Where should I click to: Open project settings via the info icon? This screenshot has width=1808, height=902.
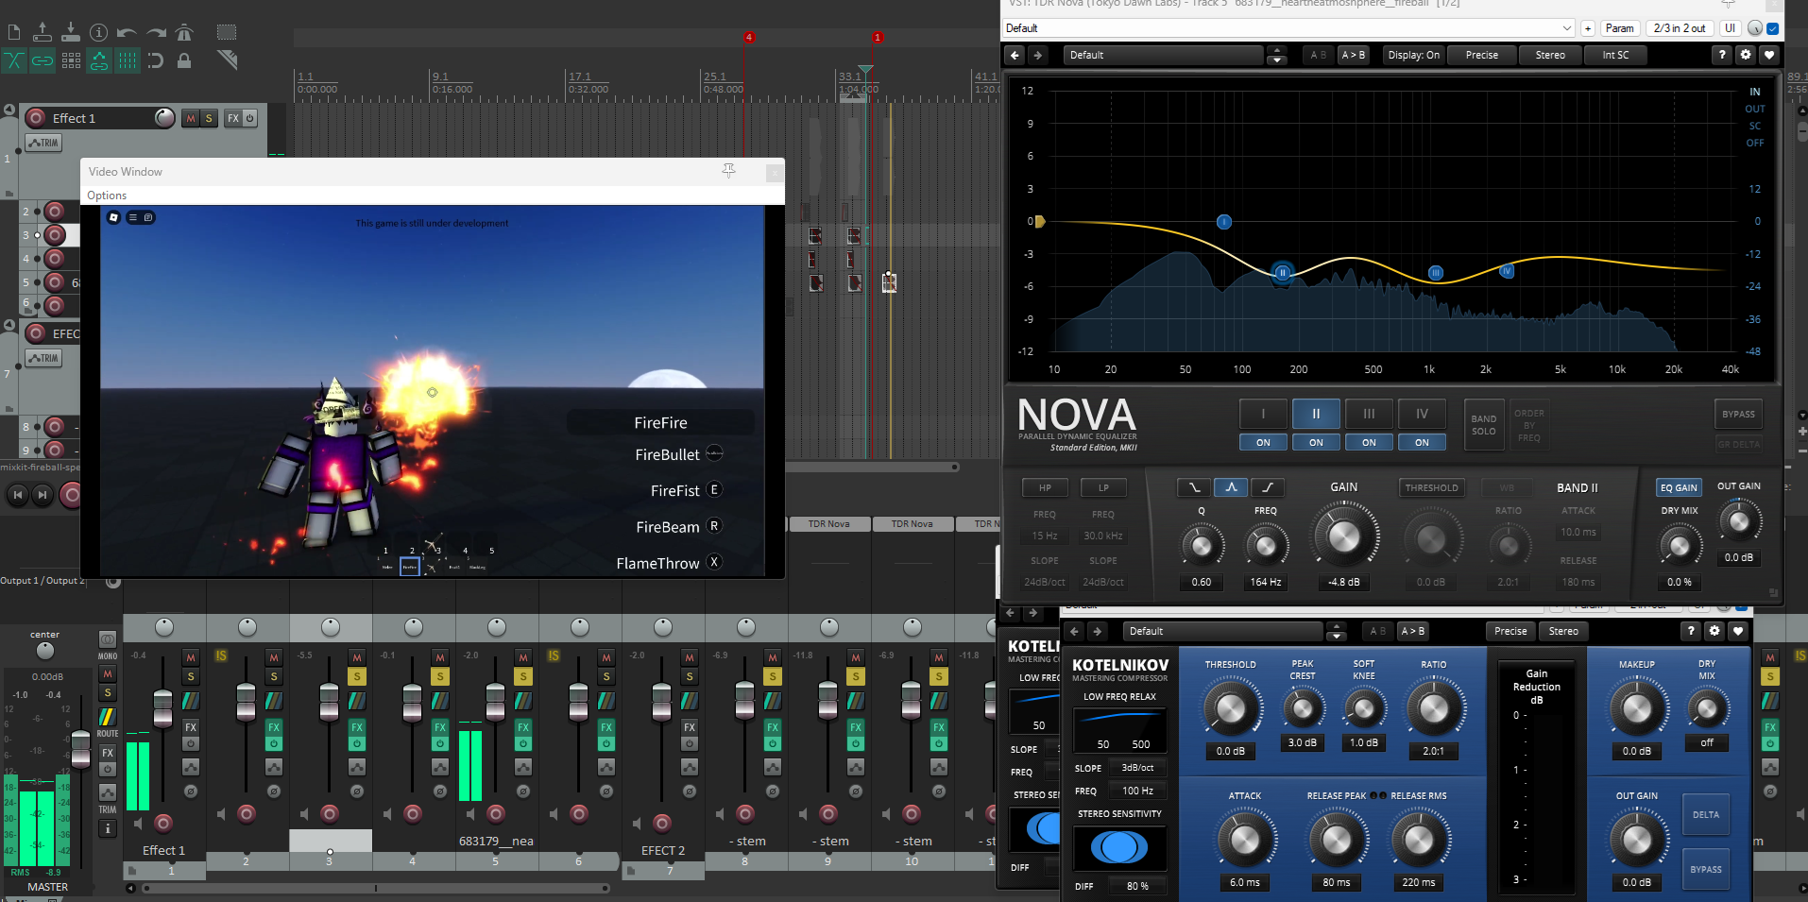(98, 33)
